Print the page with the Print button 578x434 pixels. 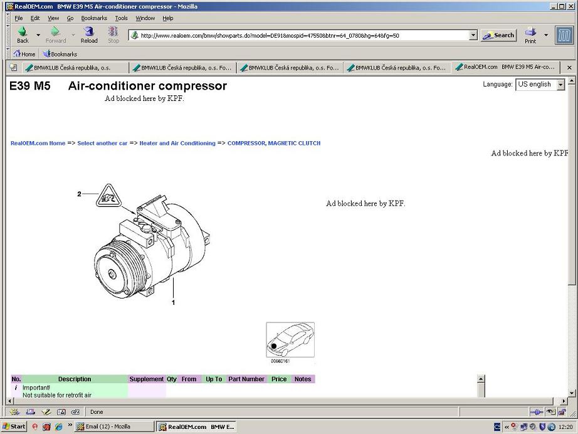[530, 35]
